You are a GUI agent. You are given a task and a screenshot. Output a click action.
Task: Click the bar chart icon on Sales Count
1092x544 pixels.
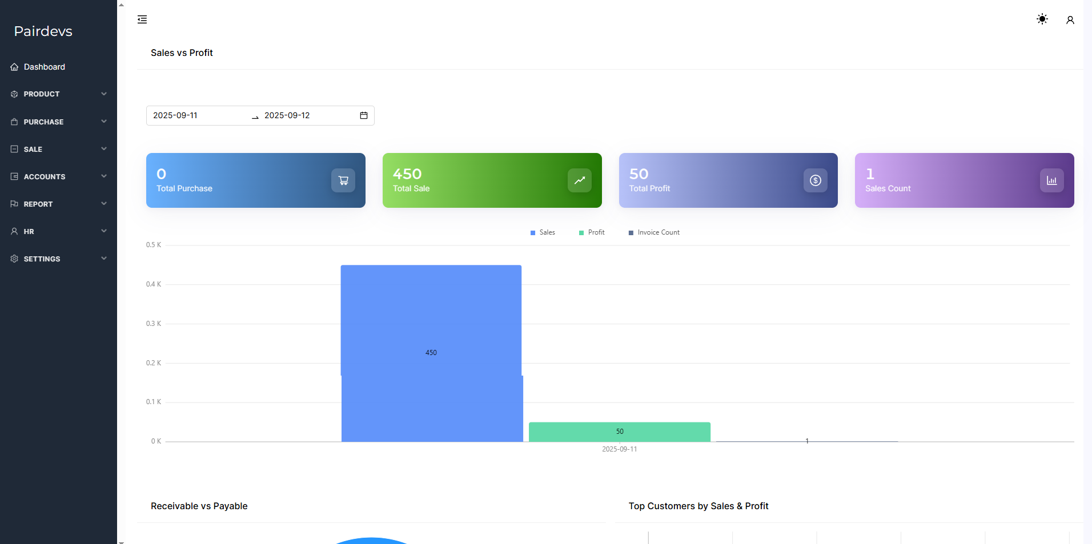pyautogui.click(x=1051, y=180)
